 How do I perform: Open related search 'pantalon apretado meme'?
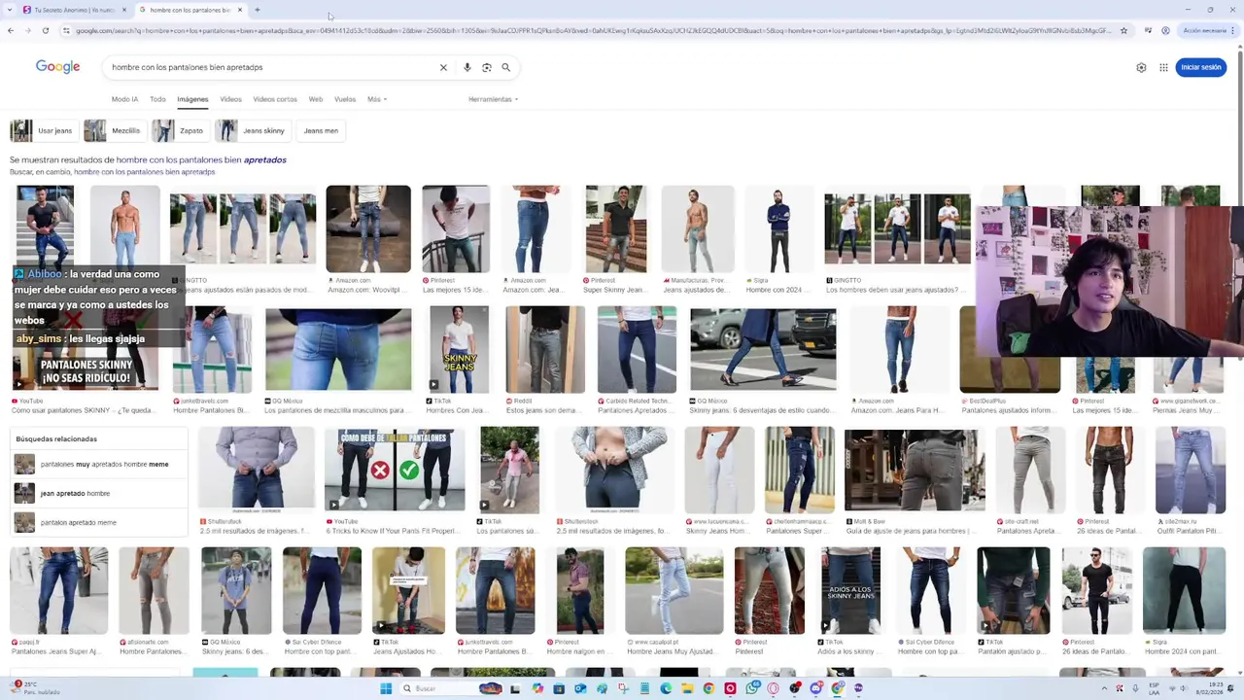coord(100,522)
